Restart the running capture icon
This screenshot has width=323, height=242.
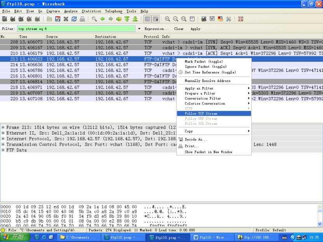[x=37, y=19]
